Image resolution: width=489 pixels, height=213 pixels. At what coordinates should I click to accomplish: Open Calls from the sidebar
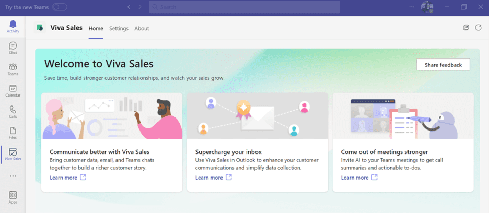coord(13,112)
